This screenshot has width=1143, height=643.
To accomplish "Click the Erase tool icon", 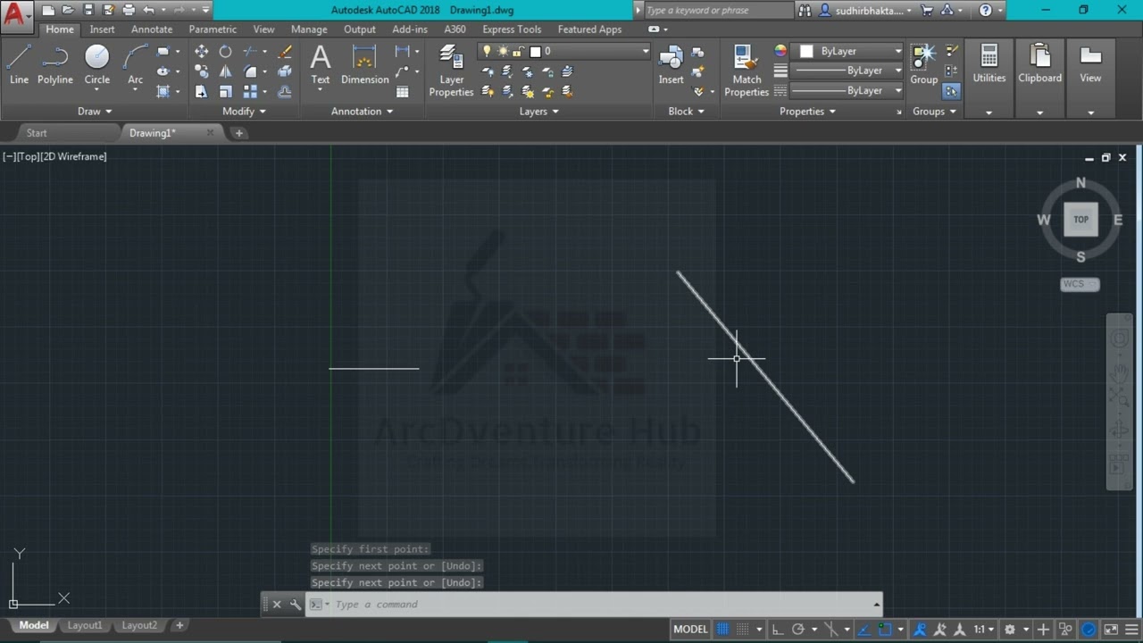I will coord(285,52).
